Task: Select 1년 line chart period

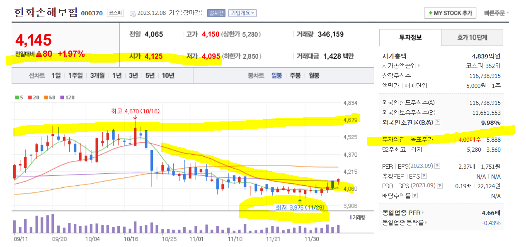Action: tap(117, 75)
